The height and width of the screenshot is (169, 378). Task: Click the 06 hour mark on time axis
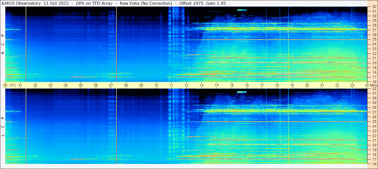(x=96, y=85)
